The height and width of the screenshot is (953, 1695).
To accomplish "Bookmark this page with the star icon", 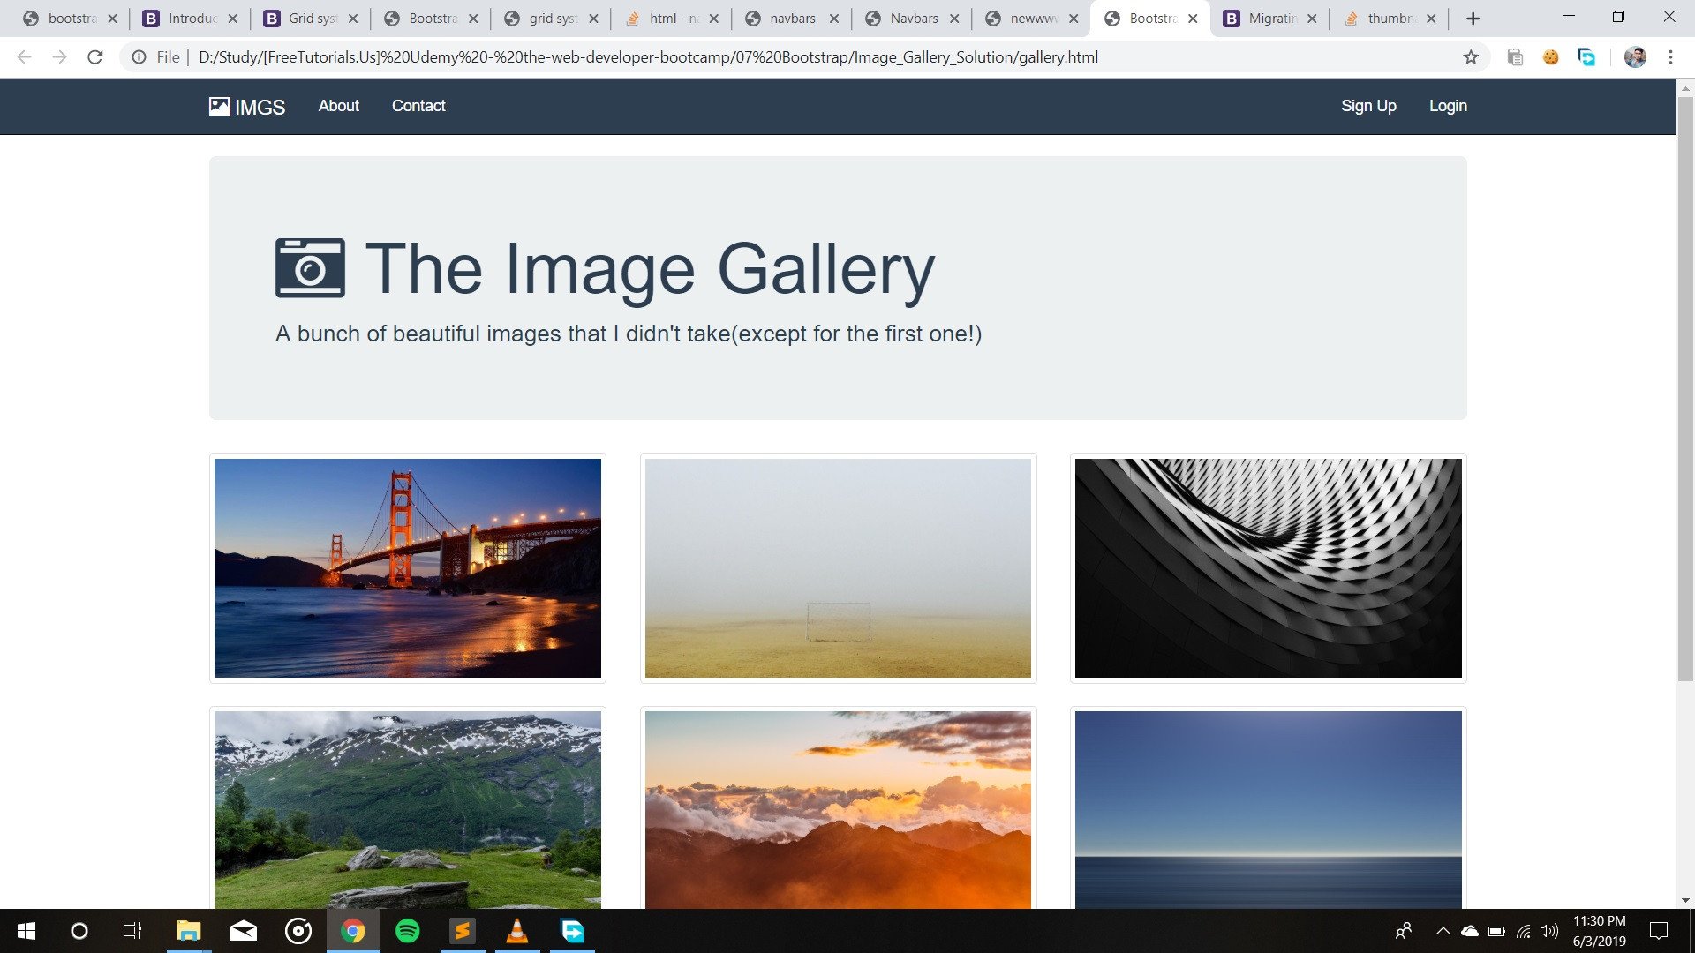I will click(1471, 57).
